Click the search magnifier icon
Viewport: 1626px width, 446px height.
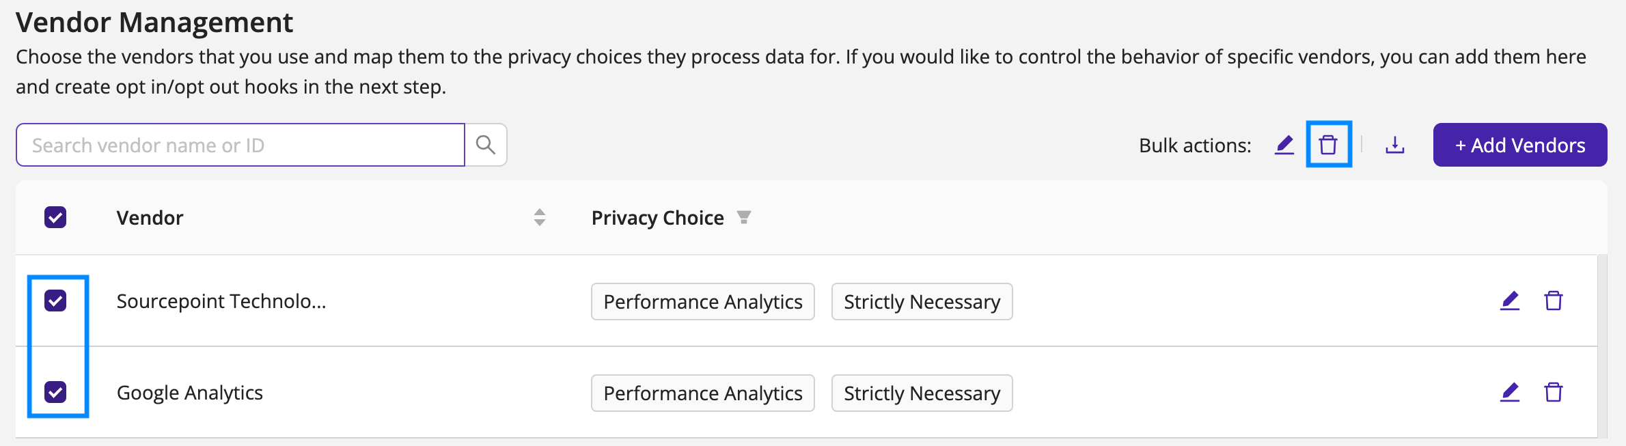point(486,145)
